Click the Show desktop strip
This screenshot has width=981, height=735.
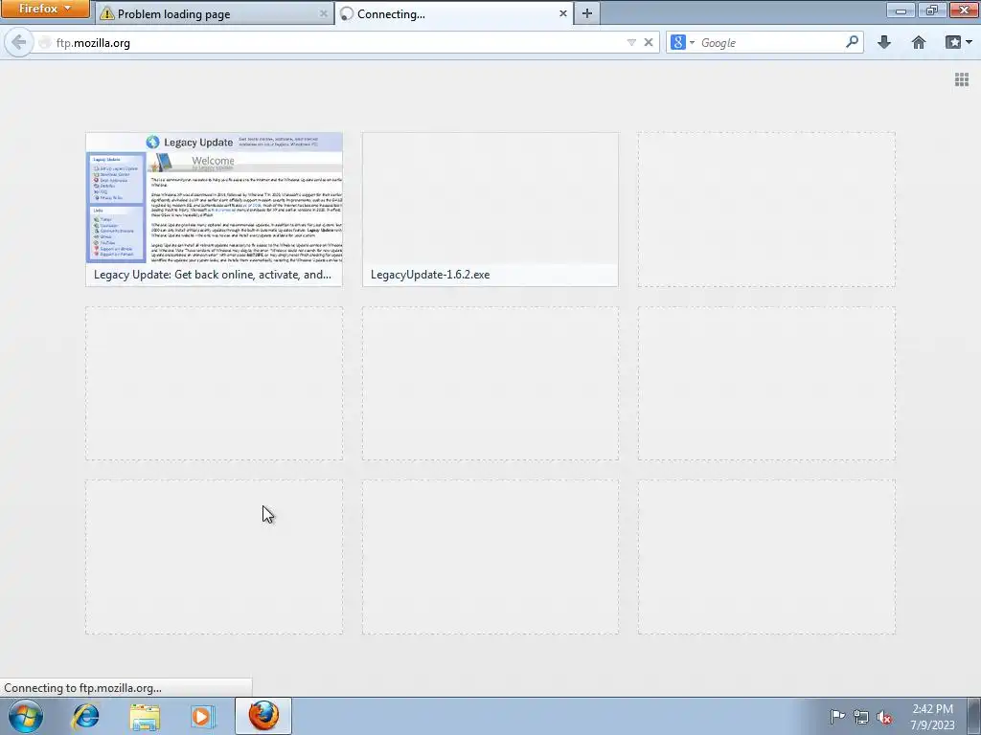click(974, 716)
